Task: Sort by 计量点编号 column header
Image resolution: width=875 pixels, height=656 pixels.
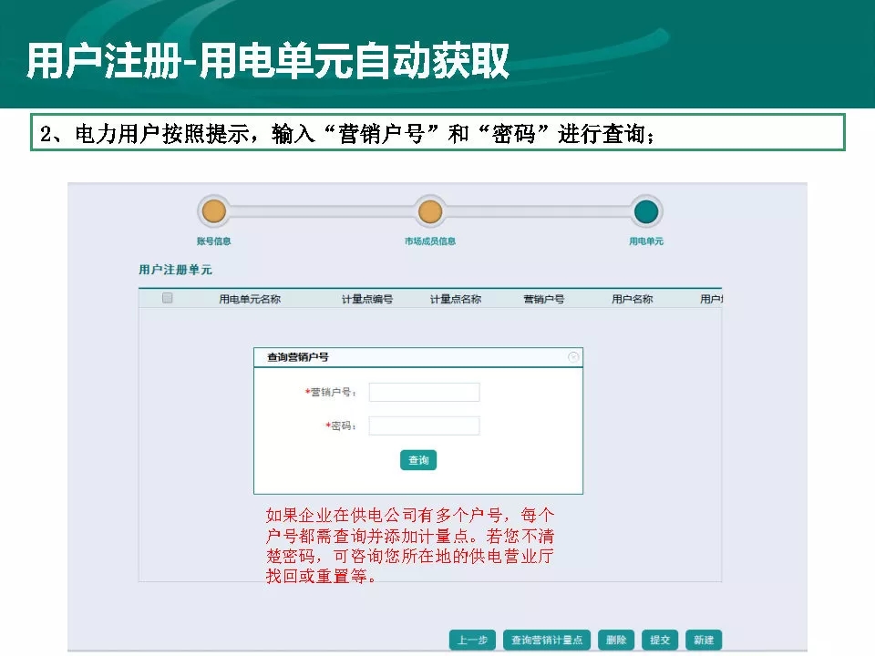Action: 367,299
